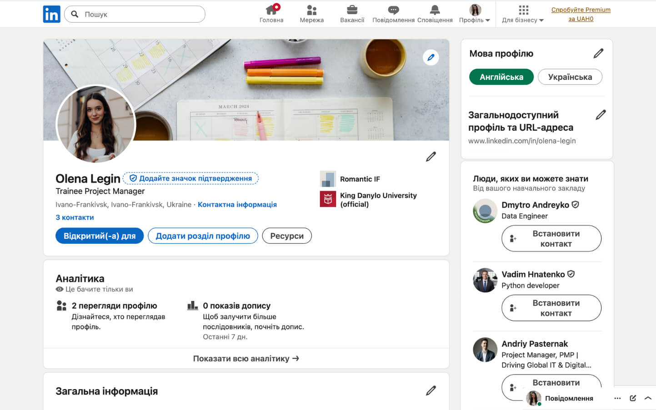Open the Notifications (Сповіщення) bell icon
The height and width of the screenshot is (410, 656).
tap(435, 10)
